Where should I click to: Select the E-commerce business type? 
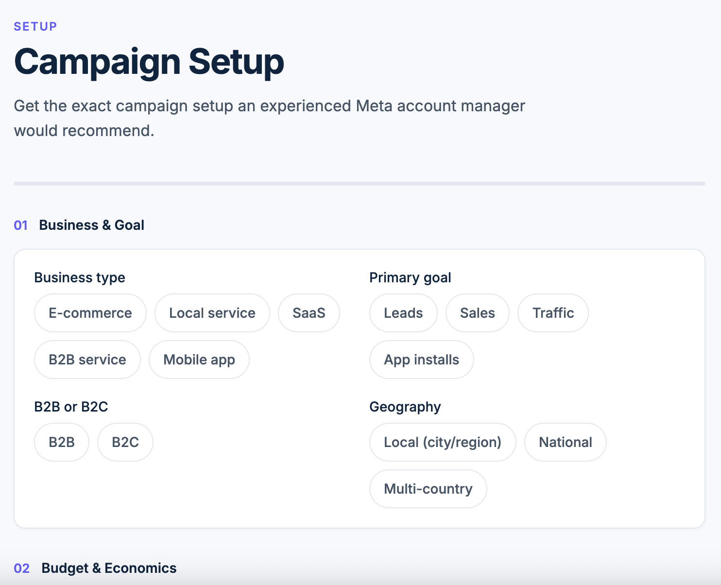(x=90, y=313)
